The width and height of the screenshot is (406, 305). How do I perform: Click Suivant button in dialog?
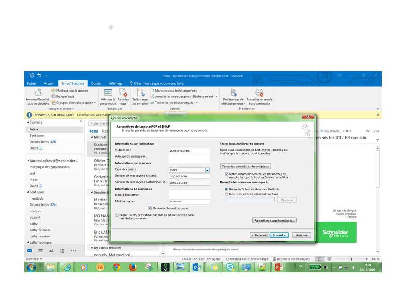click(279, 235)
